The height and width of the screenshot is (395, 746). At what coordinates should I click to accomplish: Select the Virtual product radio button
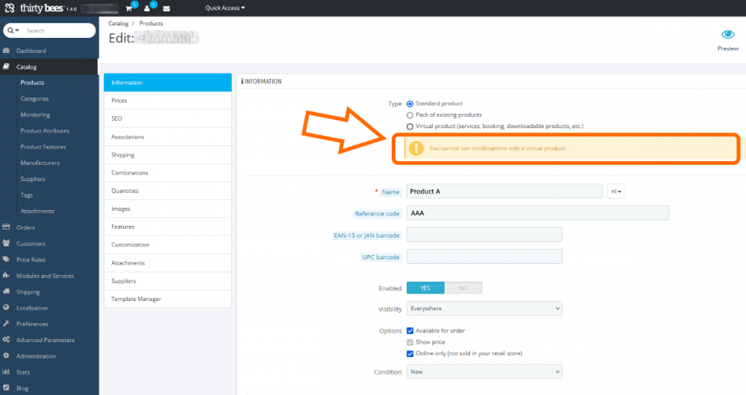point(410,127)
